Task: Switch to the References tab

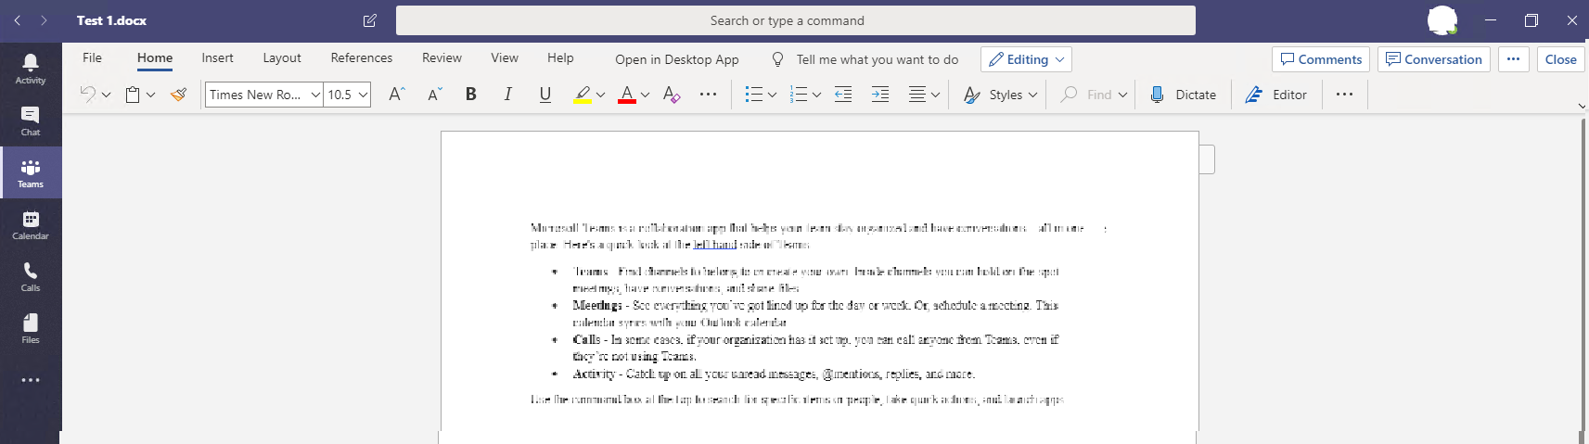Action: (362, 57)
